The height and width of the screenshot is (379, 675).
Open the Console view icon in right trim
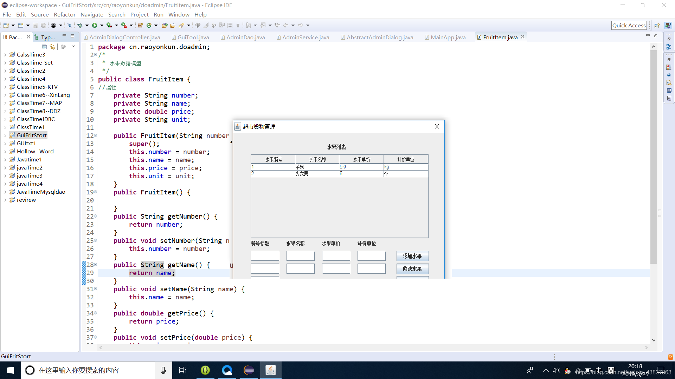coord(669,91)
